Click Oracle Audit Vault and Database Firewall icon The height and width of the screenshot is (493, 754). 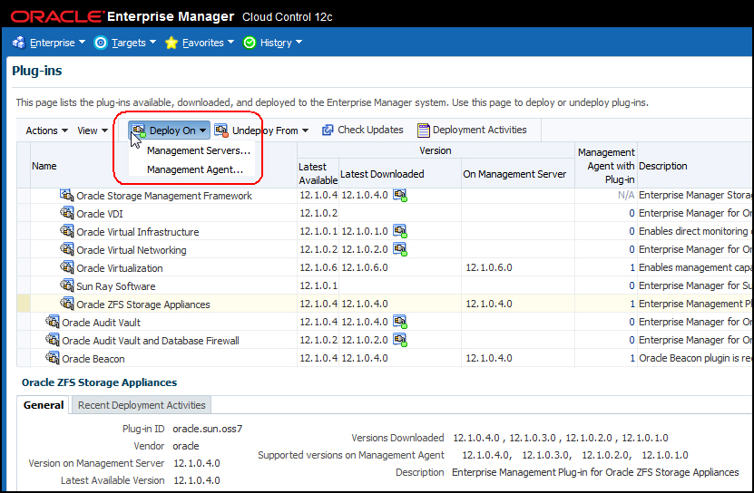(x=53, y=340)
